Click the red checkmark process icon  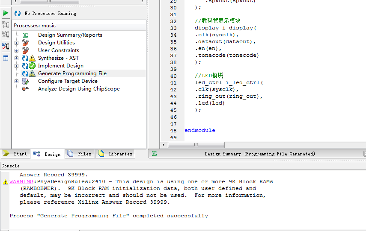coord(6,46)
